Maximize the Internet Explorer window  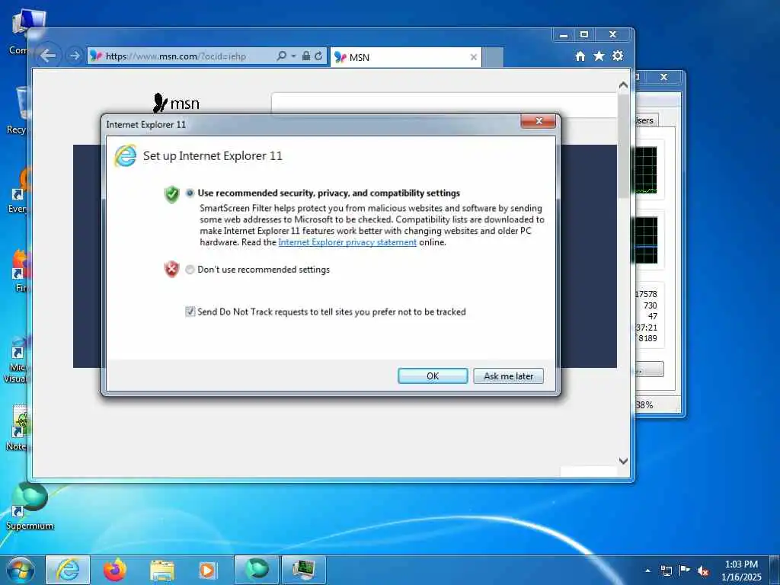584,35
